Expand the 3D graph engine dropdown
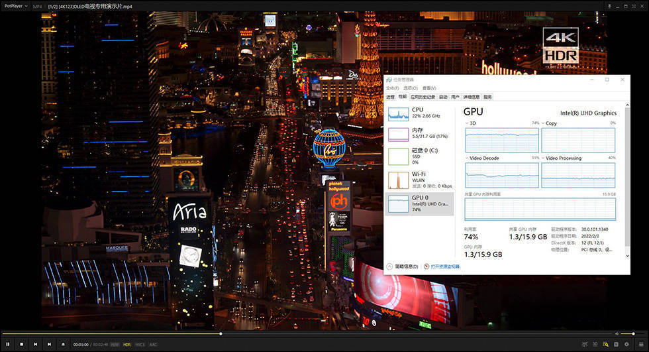Viewport: 649px width, 352px height. pos(469,123)
